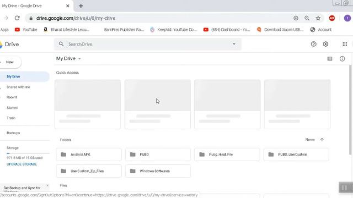Reverse sort direction with the arrow icon
This screenshot has height=198, width=353.
pos(322,140)
